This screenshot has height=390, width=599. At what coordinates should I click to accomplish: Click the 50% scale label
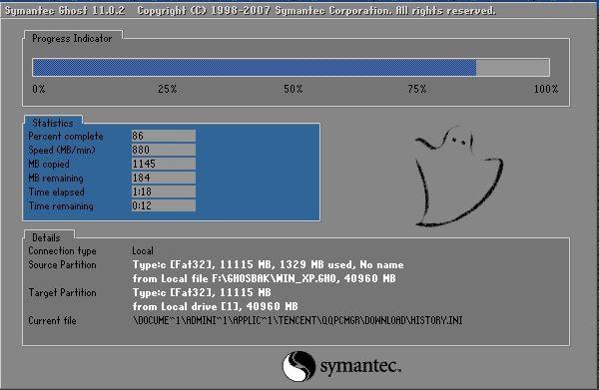[x=293, y=89]
